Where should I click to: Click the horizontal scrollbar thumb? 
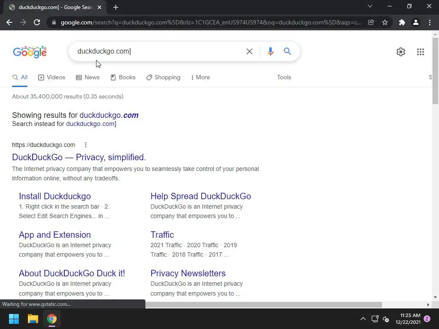[x=264, y=305]
